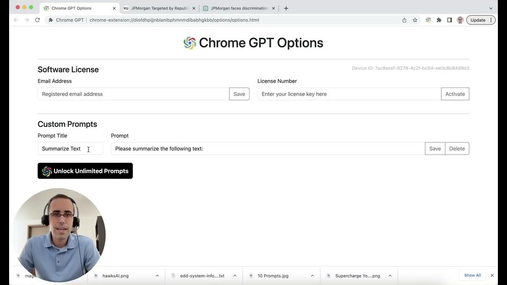Viewport: 507px width, 285px height.
Task: Show All downloads
Action: (473, 275)
